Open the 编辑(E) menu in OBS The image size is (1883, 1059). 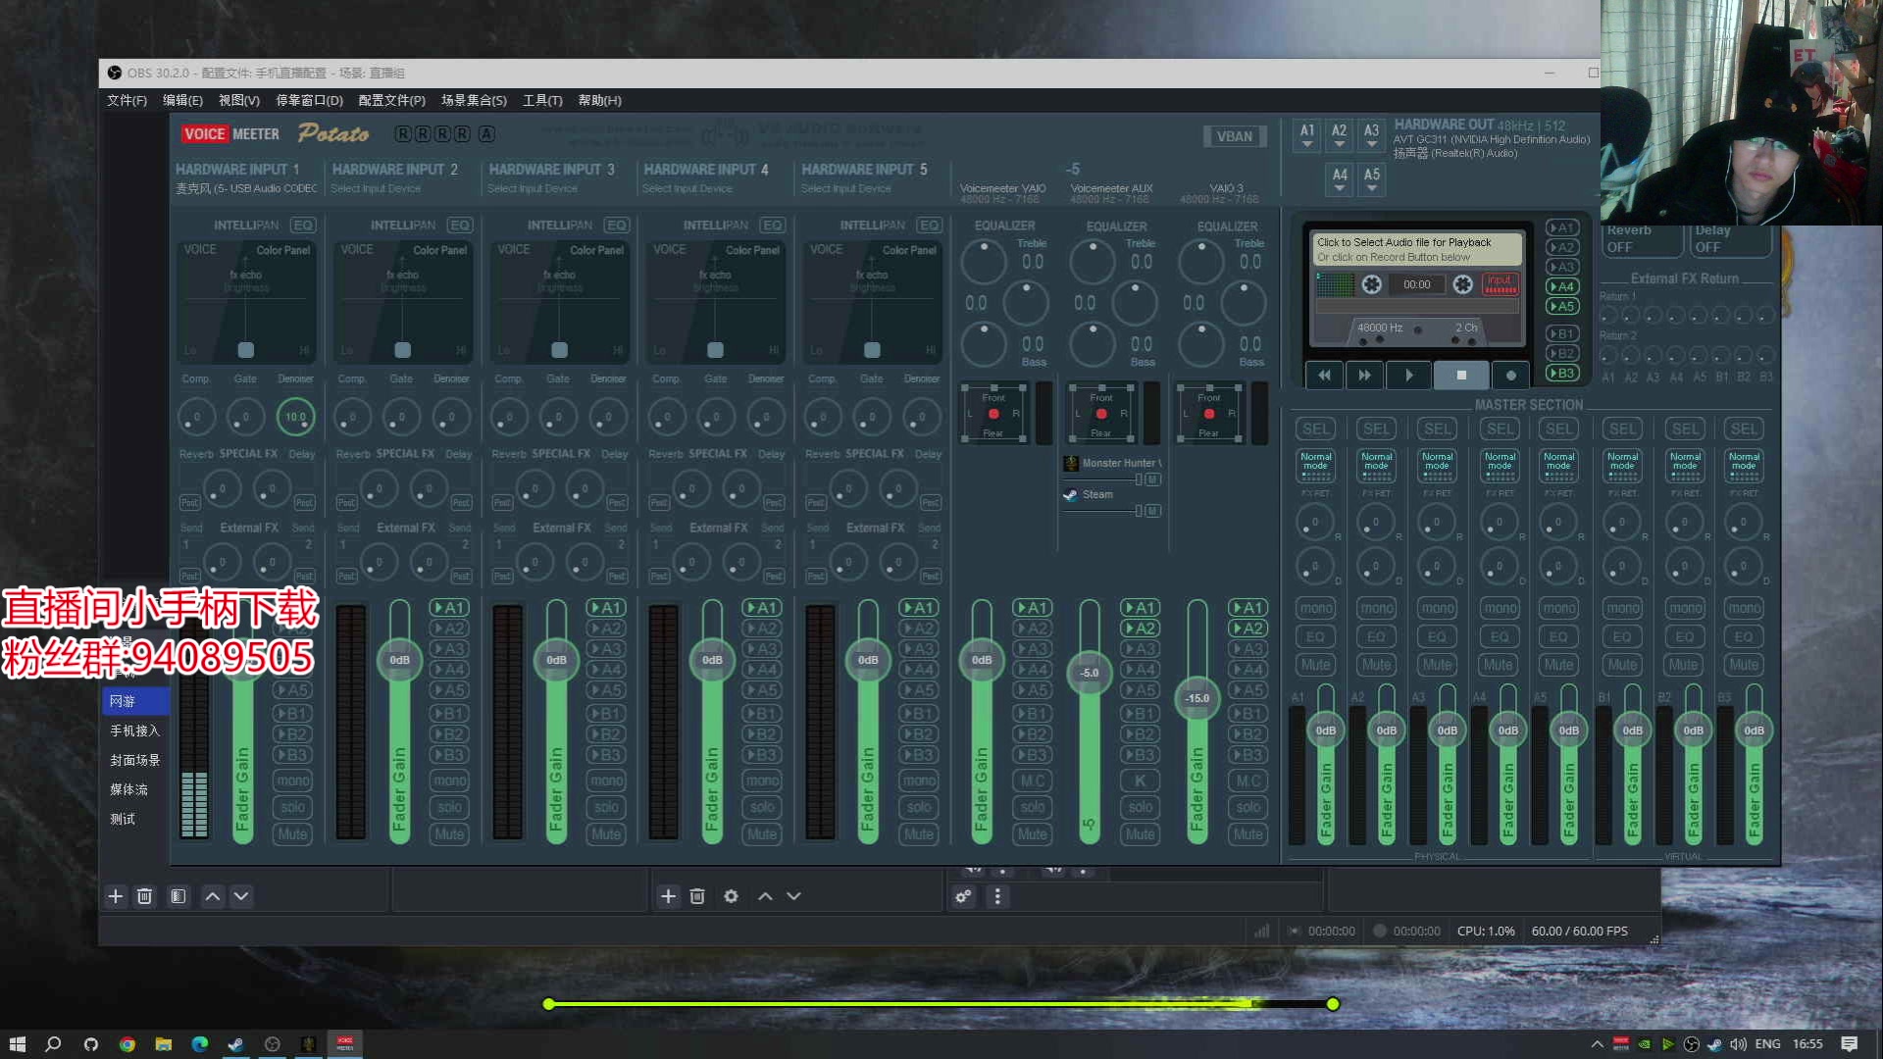tap(182, 100)
